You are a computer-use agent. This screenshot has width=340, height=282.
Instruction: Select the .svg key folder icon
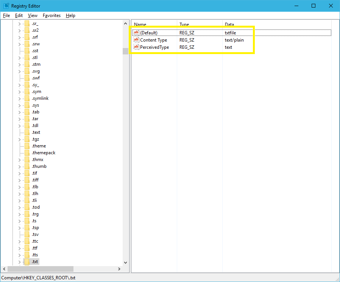click(27, 71)
